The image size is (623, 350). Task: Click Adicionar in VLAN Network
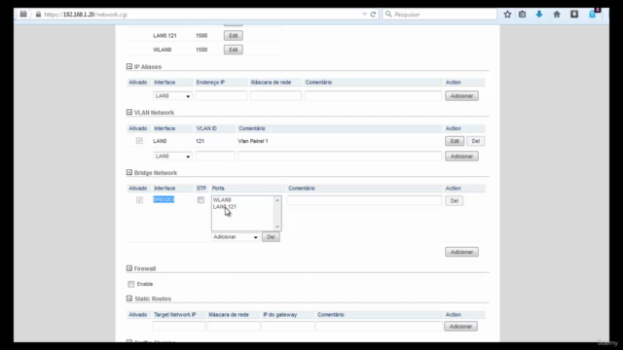click(x=461, y=157)
